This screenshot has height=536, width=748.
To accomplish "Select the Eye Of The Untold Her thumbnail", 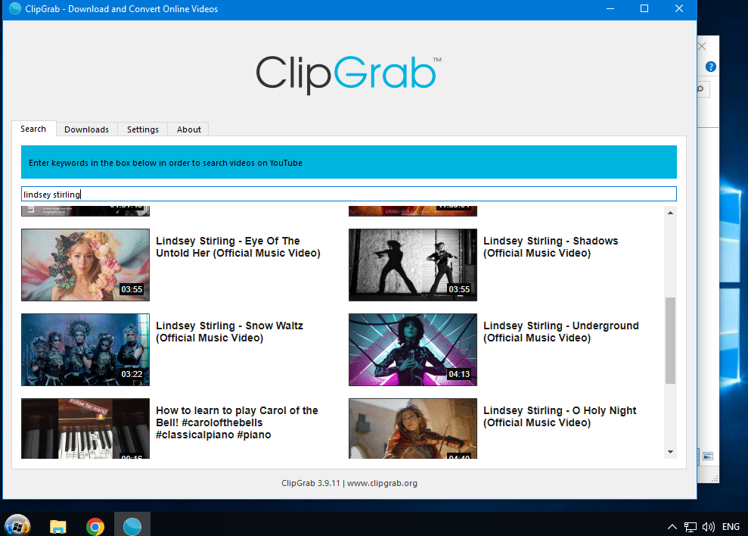I will coord(85,265).
